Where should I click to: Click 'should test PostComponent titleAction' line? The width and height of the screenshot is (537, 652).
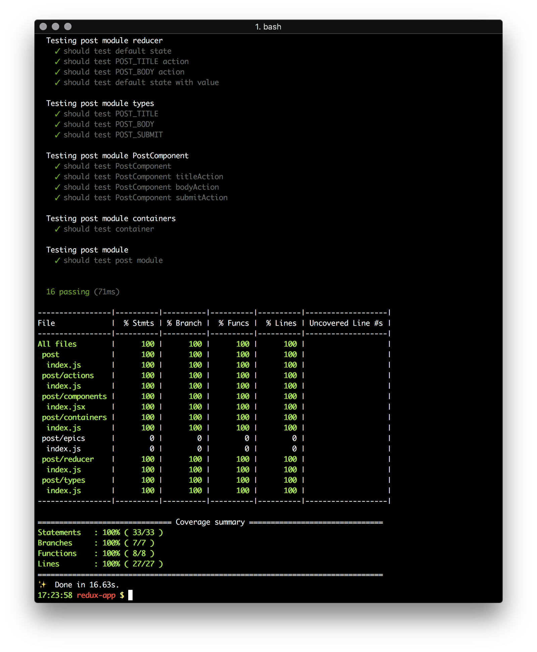pyautogui.click(x=143, y=177)
